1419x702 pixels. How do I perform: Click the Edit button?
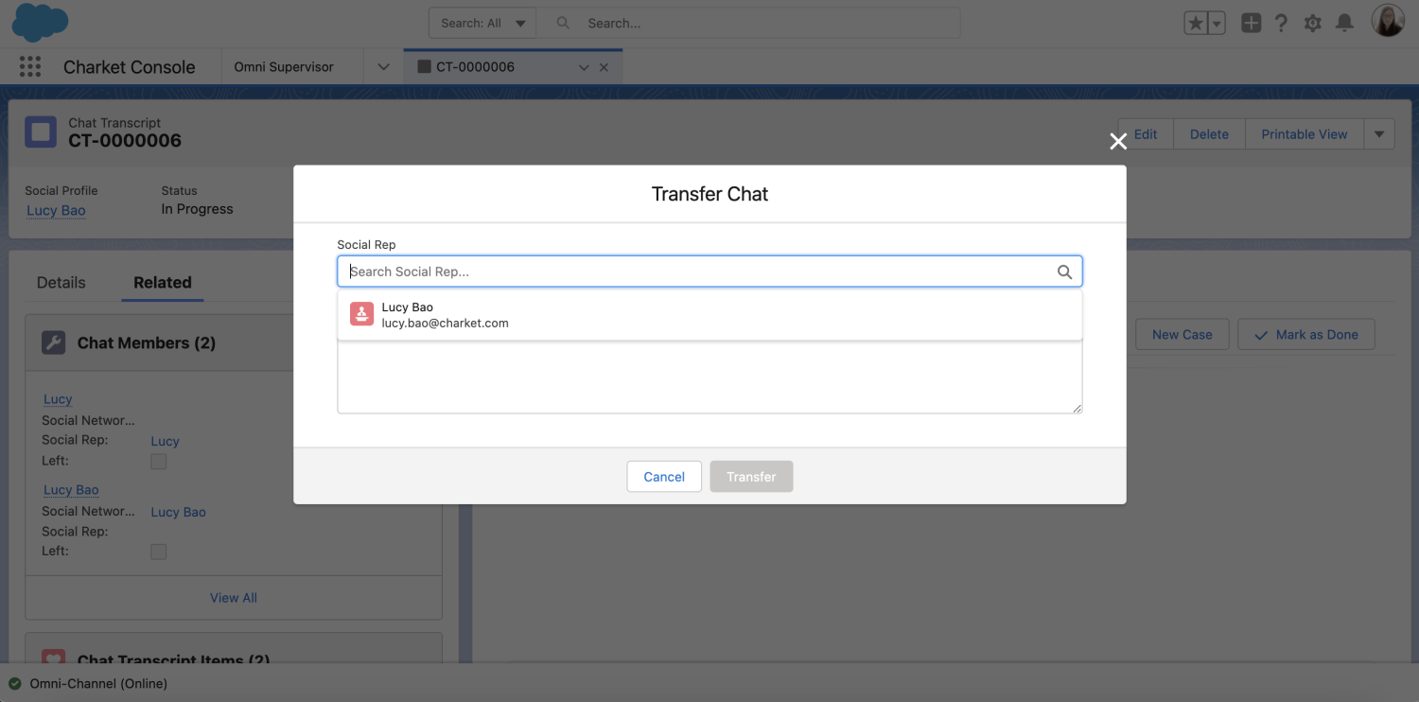point(1146,133)
